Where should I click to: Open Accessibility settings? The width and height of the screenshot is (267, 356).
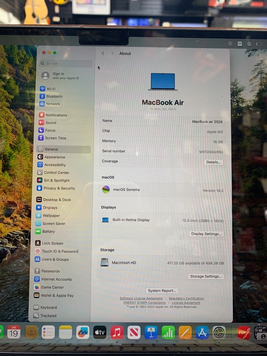52,164
